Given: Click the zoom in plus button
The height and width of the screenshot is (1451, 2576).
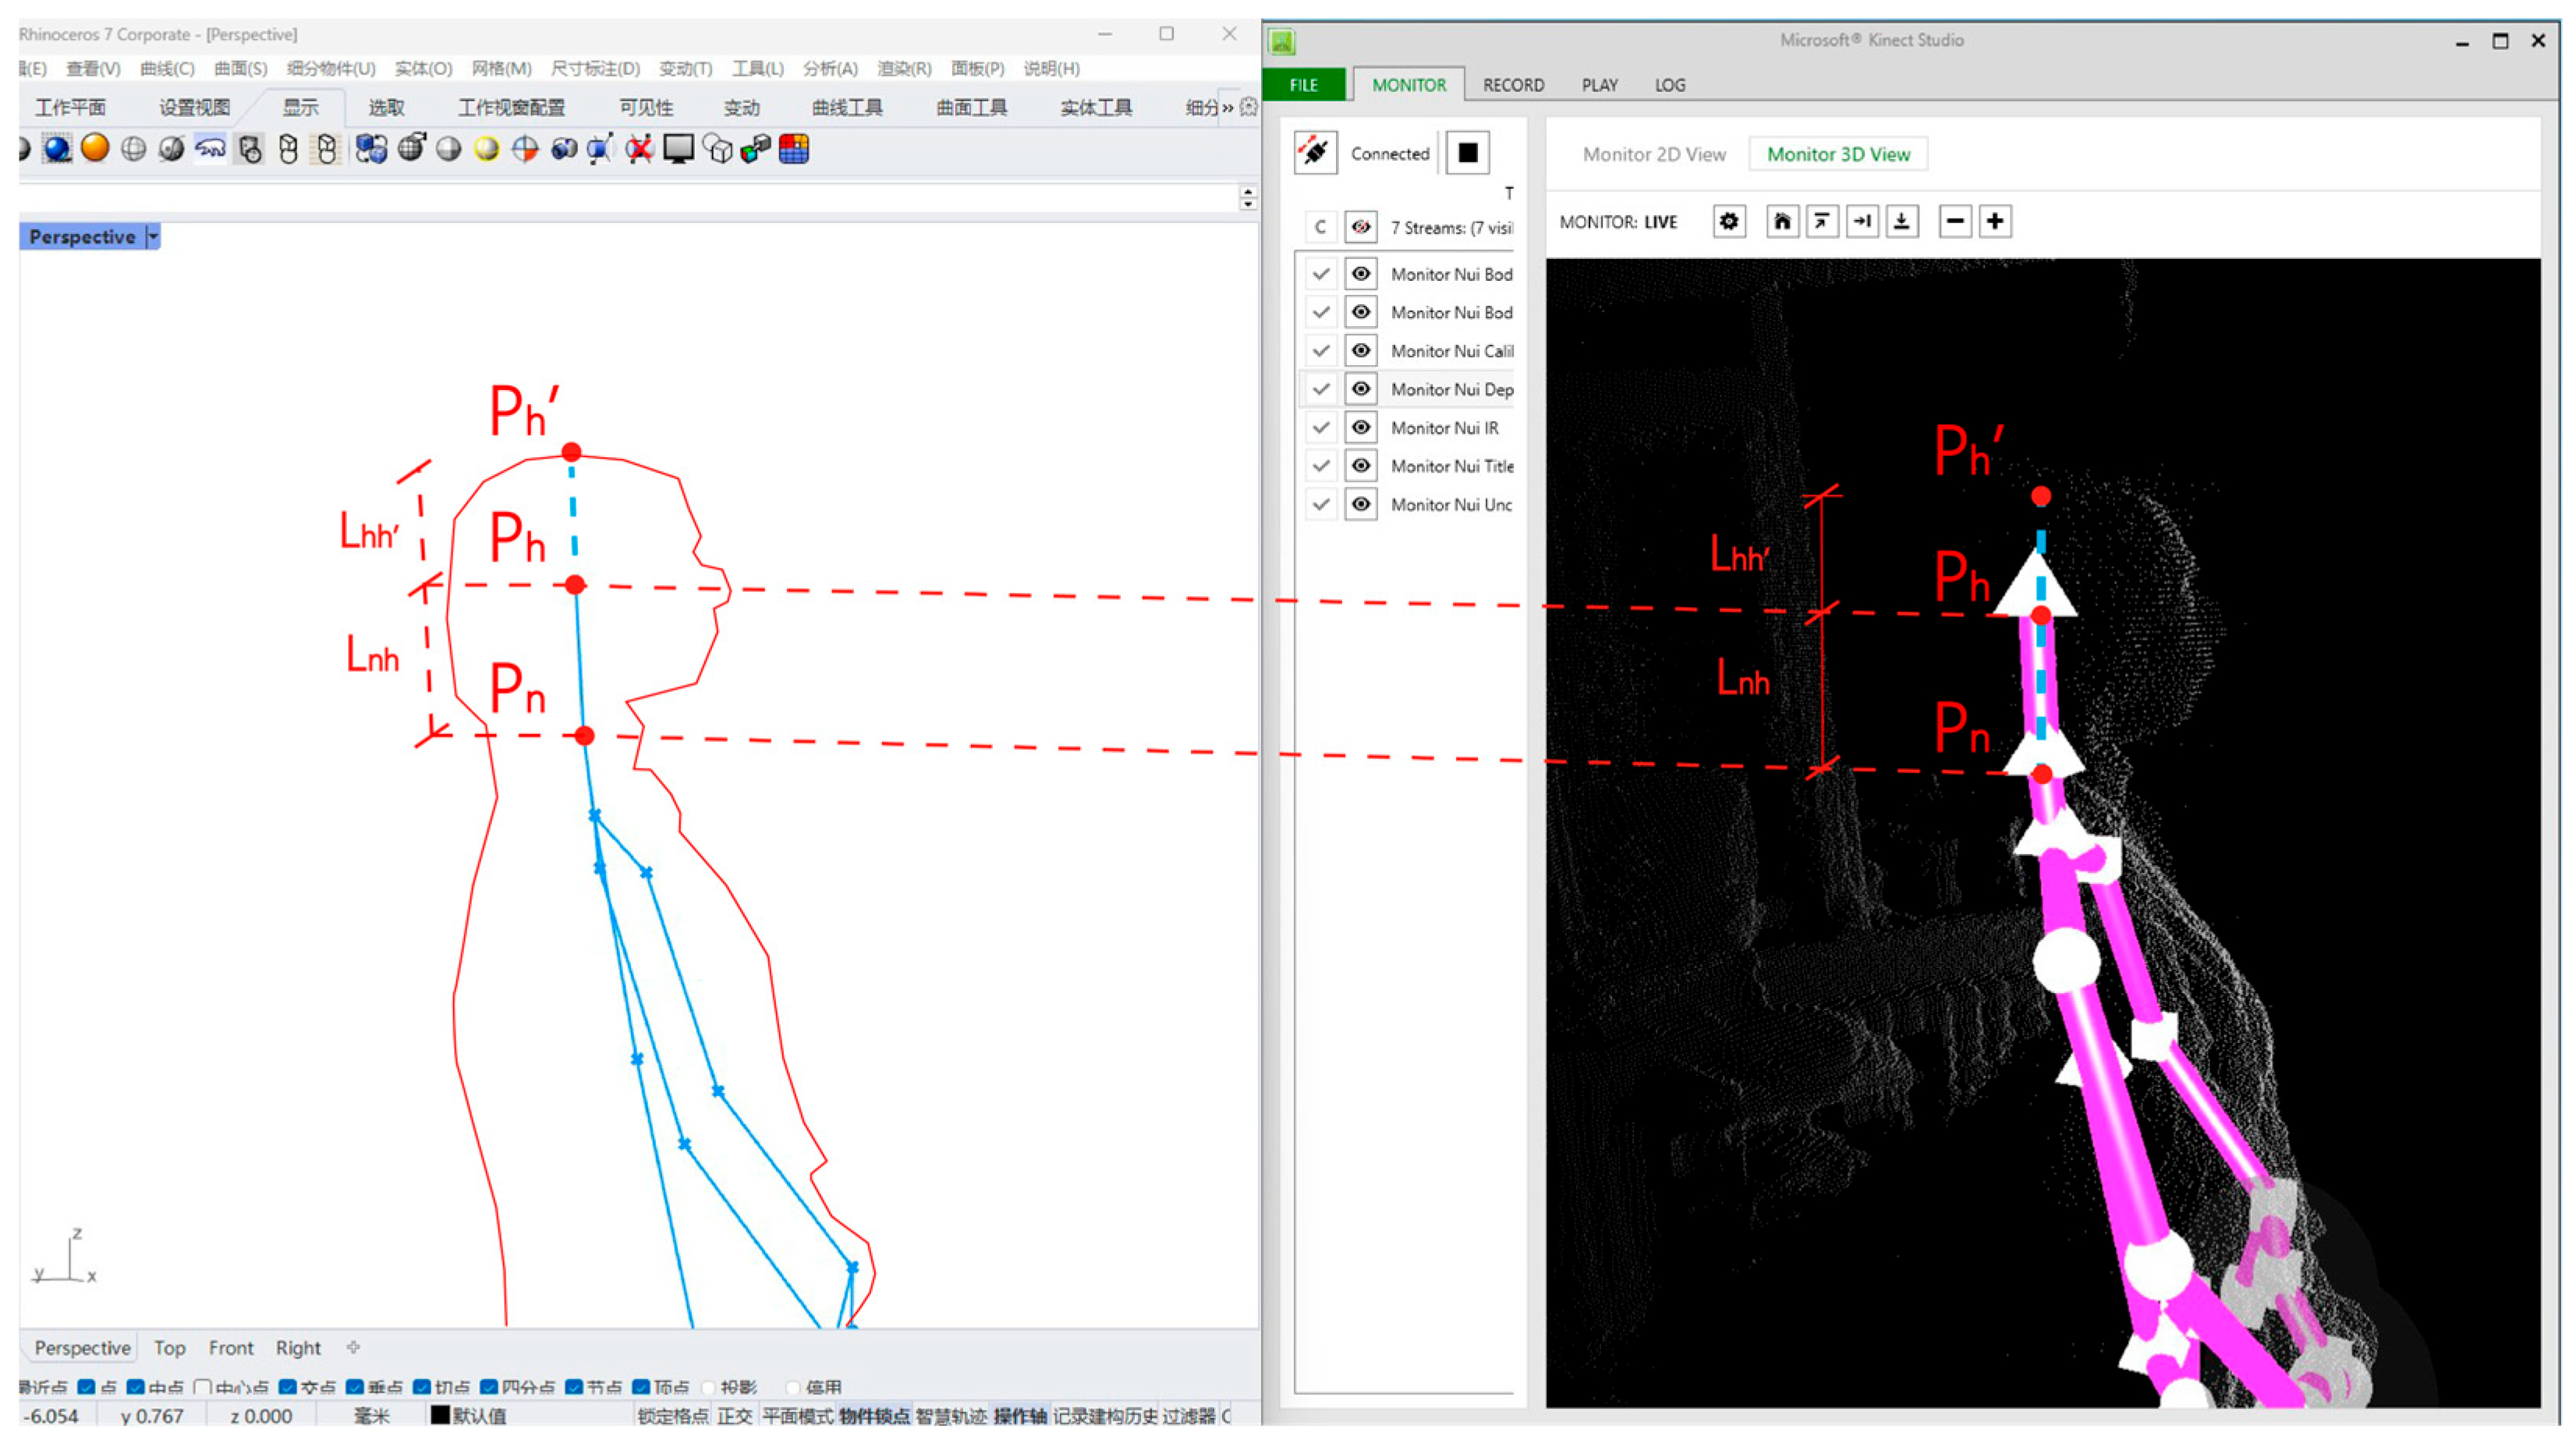Looking at the screenshot, I should pos(1994,221).
